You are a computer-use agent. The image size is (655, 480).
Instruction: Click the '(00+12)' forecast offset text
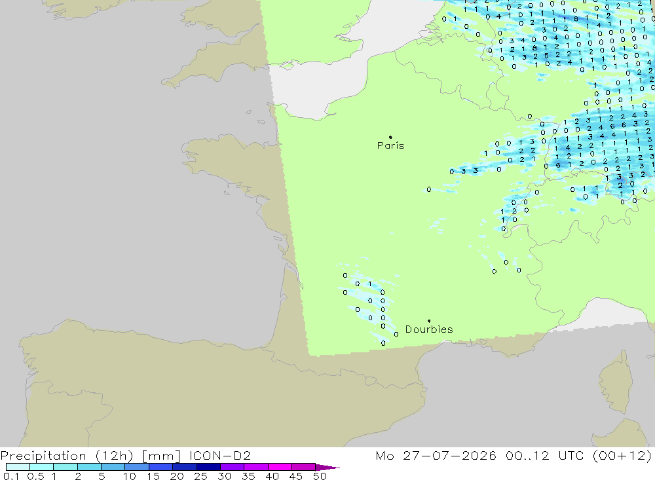[x=622, y=455]
